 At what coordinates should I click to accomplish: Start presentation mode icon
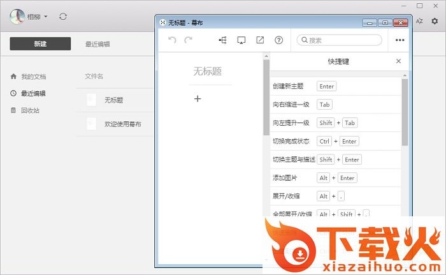[241, 40]
